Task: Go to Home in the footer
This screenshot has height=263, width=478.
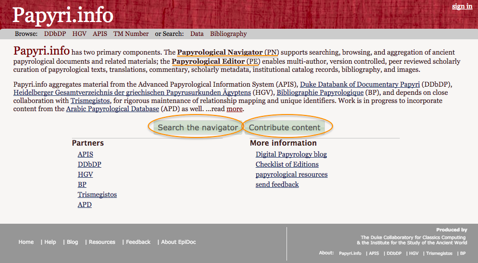Action: click(x=26, y=242)
